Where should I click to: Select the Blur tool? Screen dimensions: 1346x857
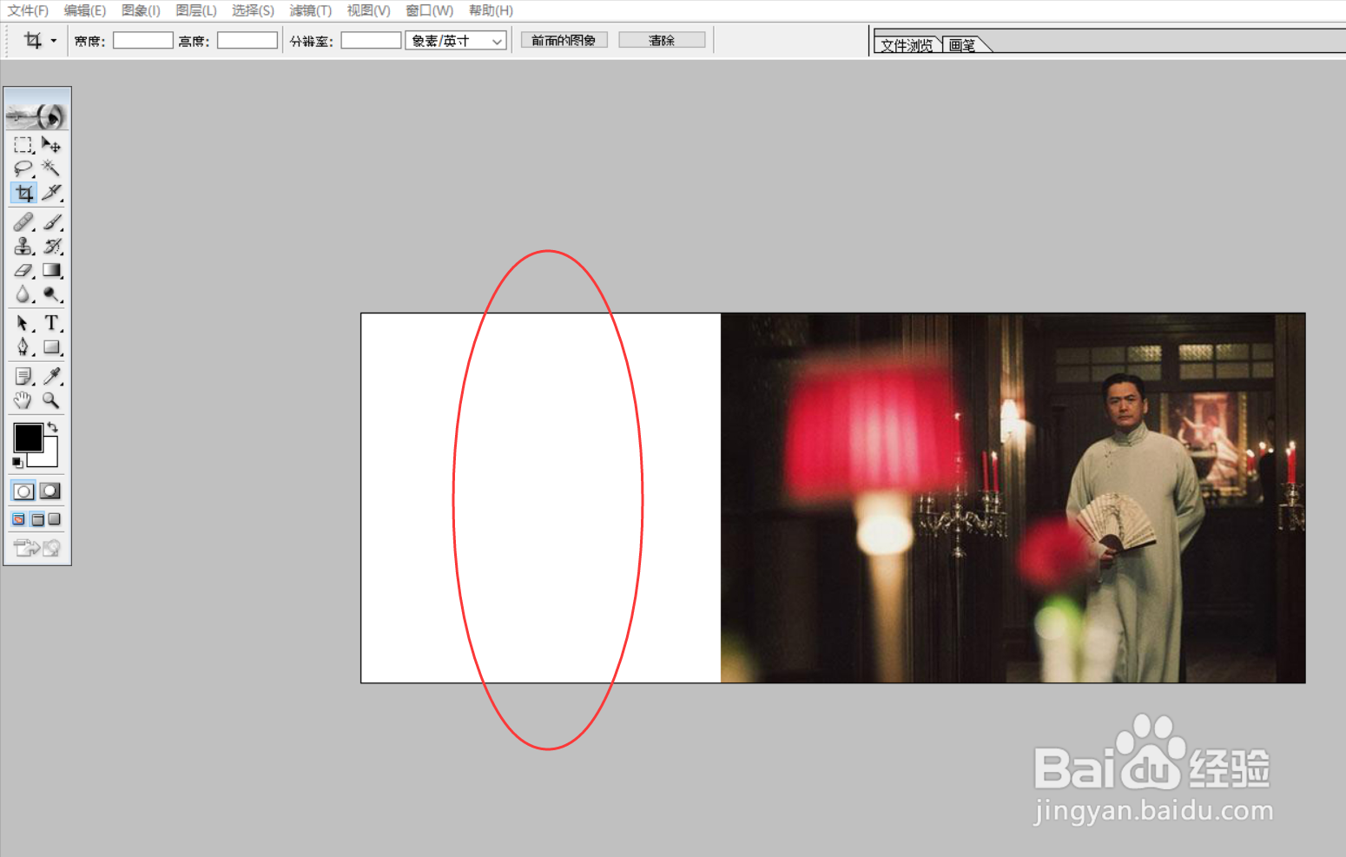[23, 294]
